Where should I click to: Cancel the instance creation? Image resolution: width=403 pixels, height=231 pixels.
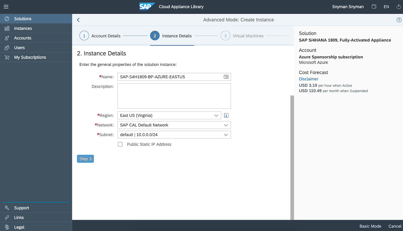click(395, 226)
